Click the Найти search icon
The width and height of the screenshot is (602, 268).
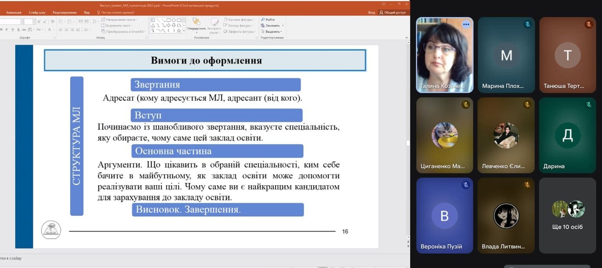coord(263,19)
